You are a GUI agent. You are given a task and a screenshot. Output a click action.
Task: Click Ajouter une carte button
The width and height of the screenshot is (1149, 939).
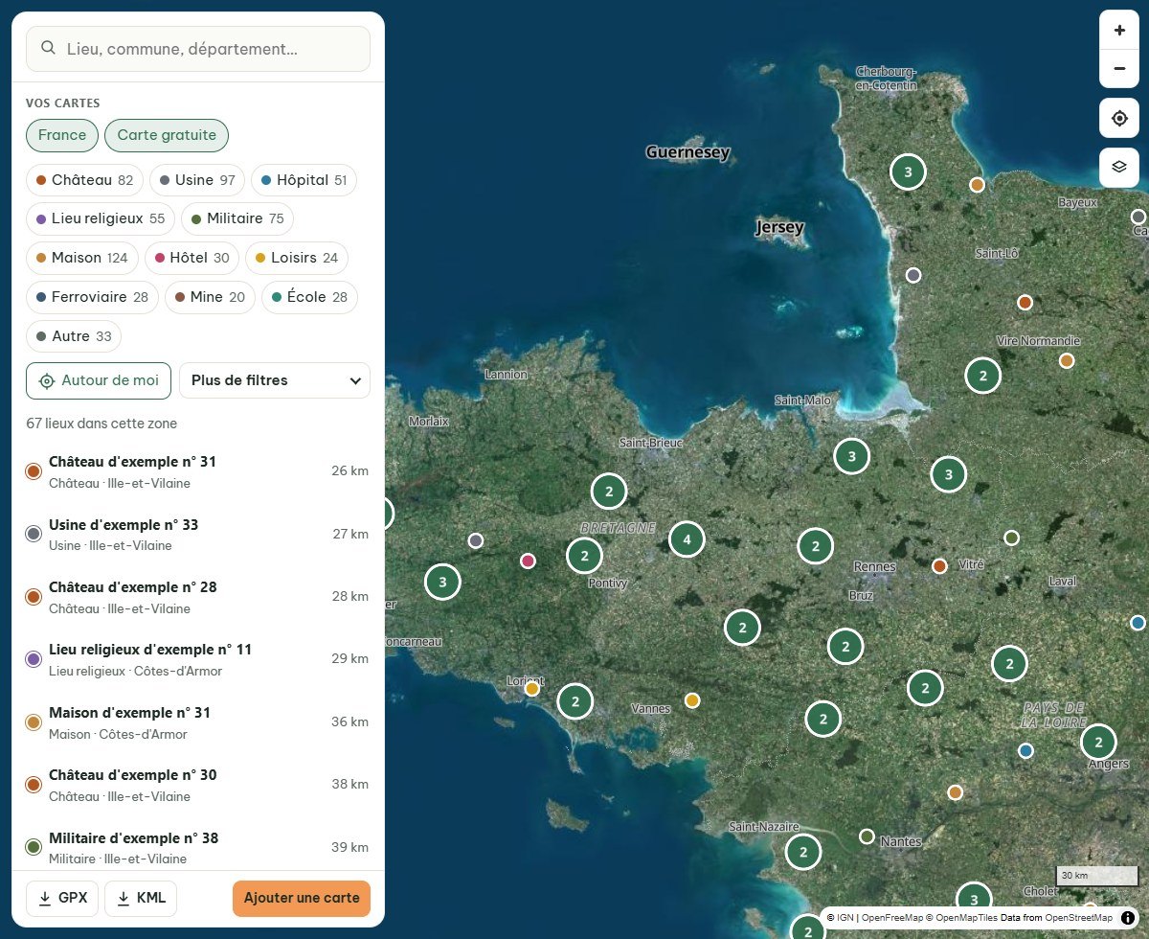pos(302,898)
